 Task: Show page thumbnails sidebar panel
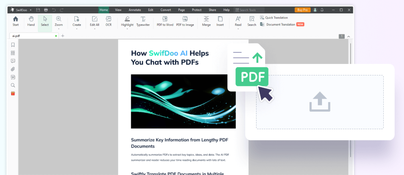[x=13, y=53]
